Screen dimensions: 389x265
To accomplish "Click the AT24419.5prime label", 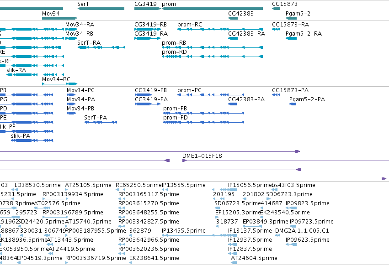I will click(x=72, y=249).
